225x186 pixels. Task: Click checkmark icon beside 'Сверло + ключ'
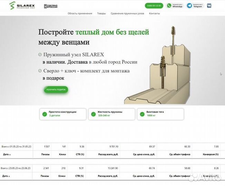click(40, 71)
